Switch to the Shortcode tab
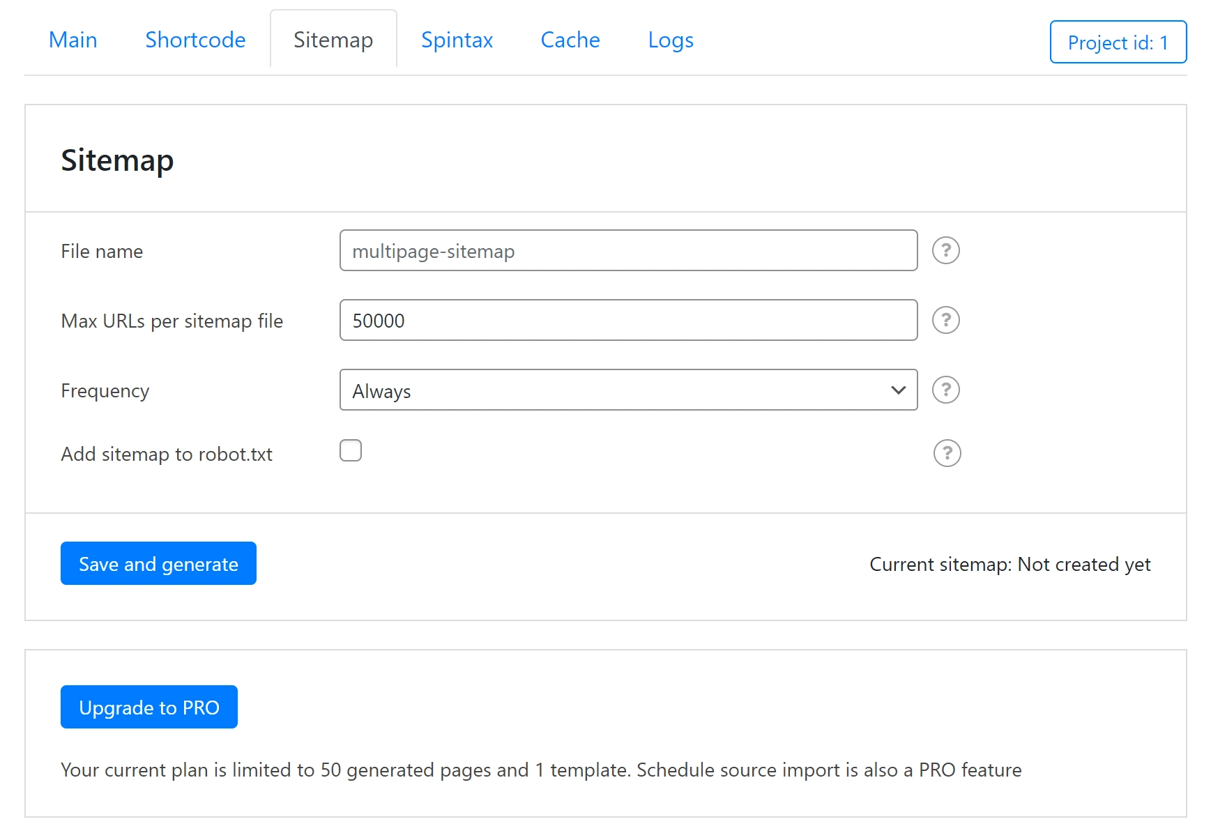Screen dimensions: 1211x840 point(195,40)
